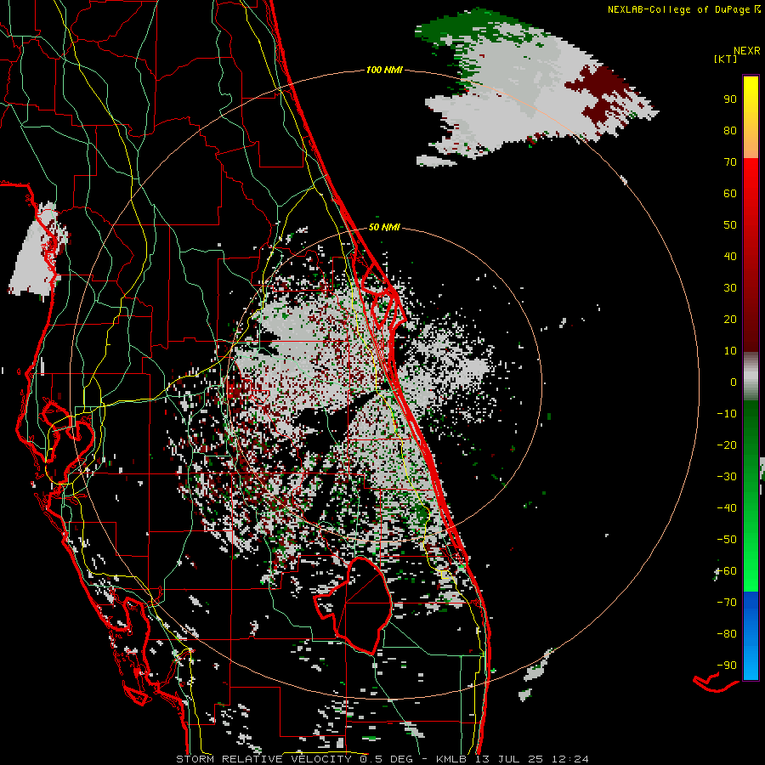This screenshot has height=765, width=765.
Task: Click the "40" value on the velocity scale
Action: pos(730,257)
